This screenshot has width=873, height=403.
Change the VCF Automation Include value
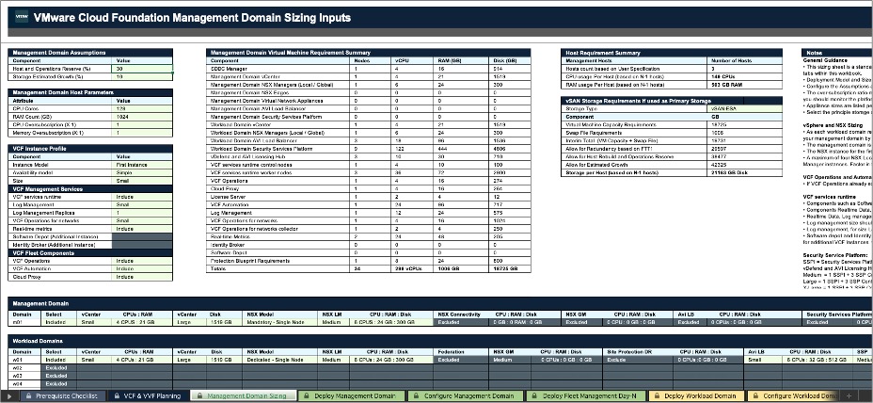pyautogui.click(x=142, y=268)
